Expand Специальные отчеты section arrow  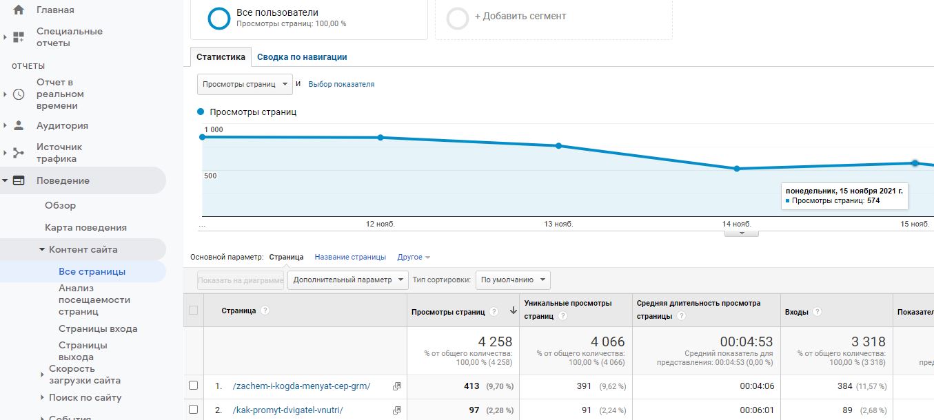coord(6,37)
